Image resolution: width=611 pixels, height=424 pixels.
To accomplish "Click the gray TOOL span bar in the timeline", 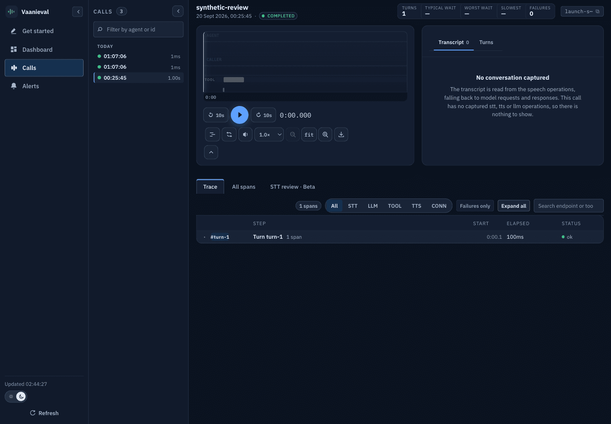I will [x=234, y=80].
